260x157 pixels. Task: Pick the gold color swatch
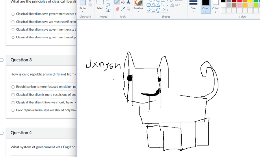245,5
